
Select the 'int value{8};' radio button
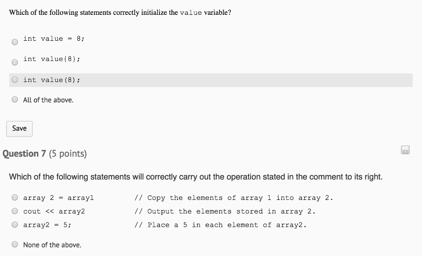14,62
